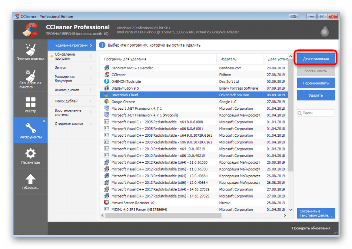The width and height of the screenshot is (352, 249).
Task: Select Visual C++ 2010 Redistributable x64 10.0.40219
Action: click(x=194, y=149)
